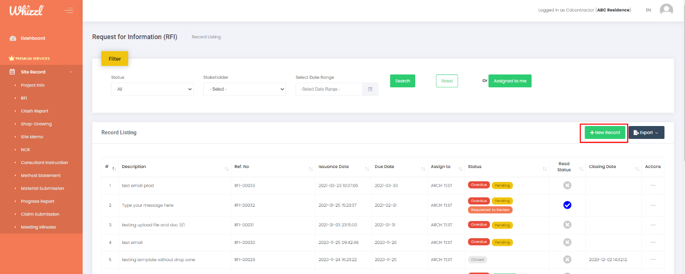Screen dimensions: 685x274
Task: Click the green New Record button
Action: pos(605,133)
